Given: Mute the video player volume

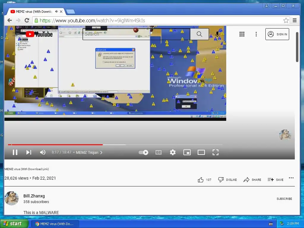Looking at the screenshot, I should [x=43, y=152].
